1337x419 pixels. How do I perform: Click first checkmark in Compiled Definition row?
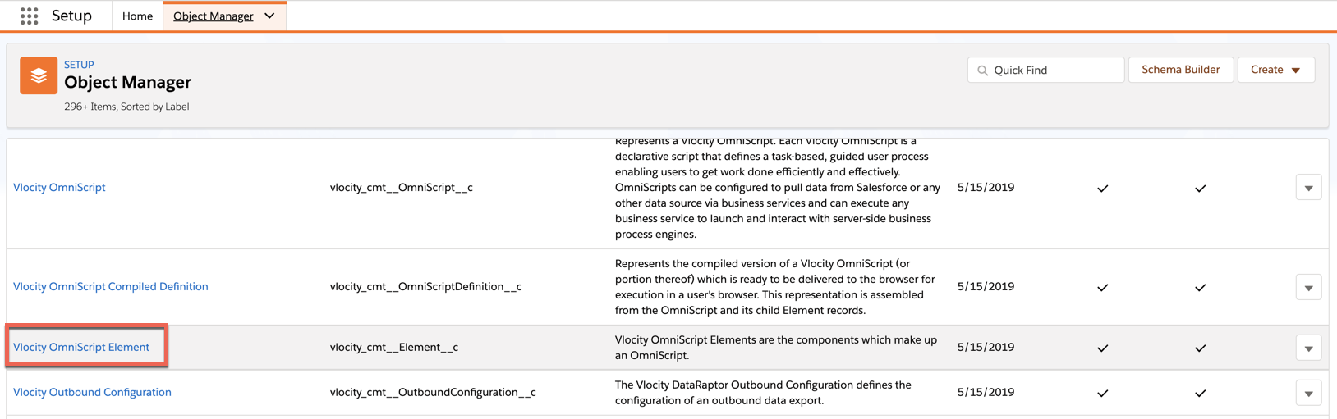coord(1102,288)
